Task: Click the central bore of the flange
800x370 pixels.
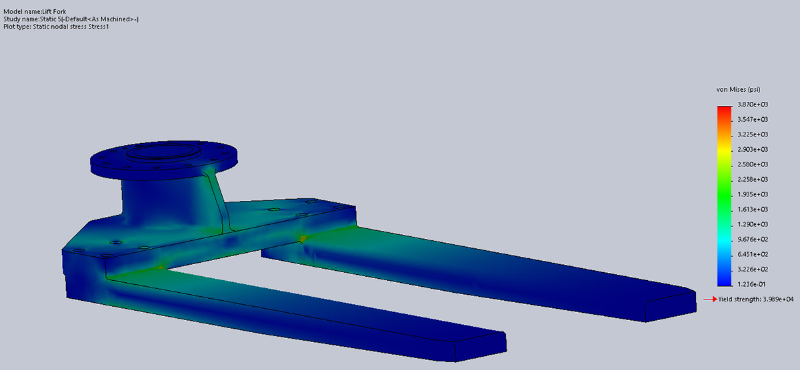Action: click(x=162, y=151)
